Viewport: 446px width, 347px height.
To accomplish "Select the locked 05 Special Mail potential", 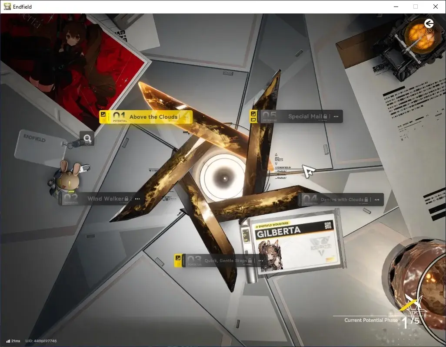I will [x=296, y=116].
